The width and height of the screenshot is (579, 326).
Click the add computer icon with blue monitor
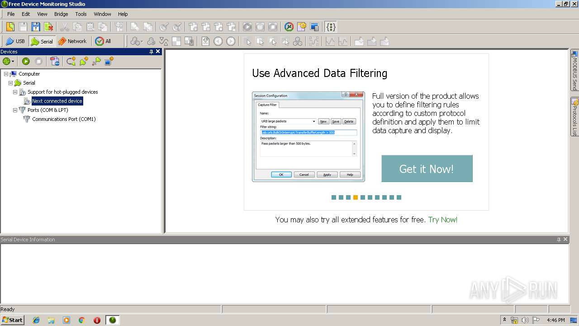(x=109, y=61)
